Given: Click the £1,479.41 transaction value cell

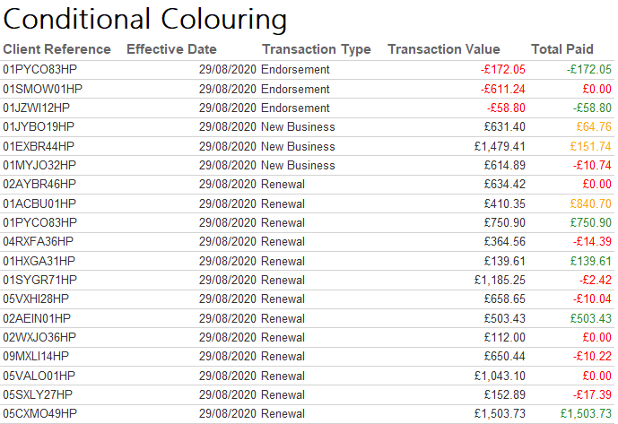Looking at the screenshot, I should point(500,146).
